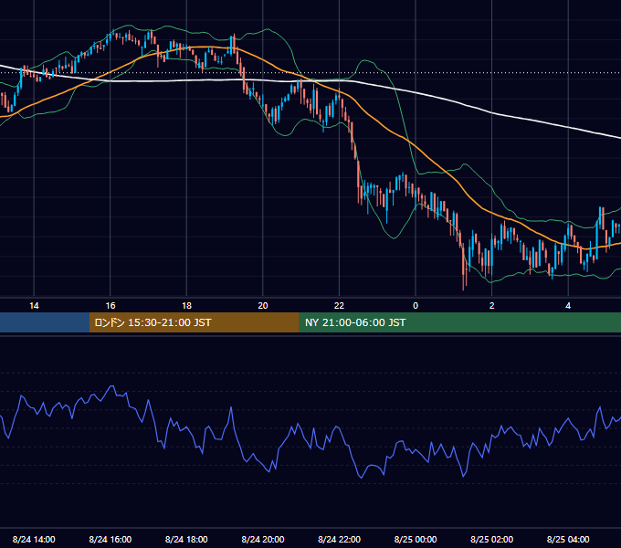
Task: Click the London 15:30-21:00 JST session bar
Action: [x=194, y=322]
